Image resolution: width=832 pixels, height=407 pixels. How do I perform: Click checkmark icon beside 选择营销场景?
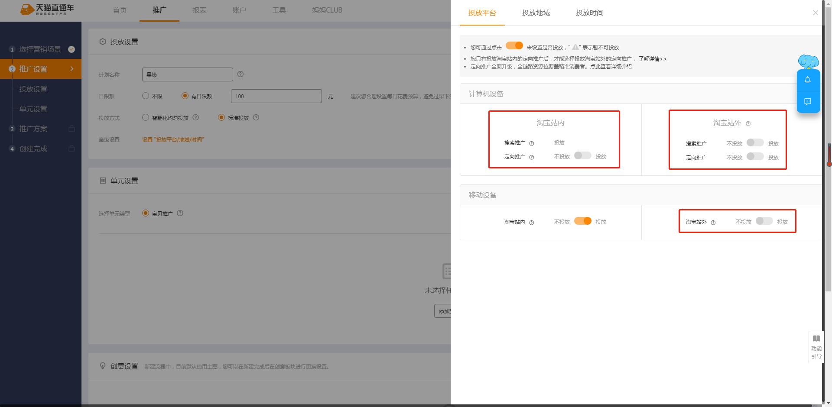(71, 49)
